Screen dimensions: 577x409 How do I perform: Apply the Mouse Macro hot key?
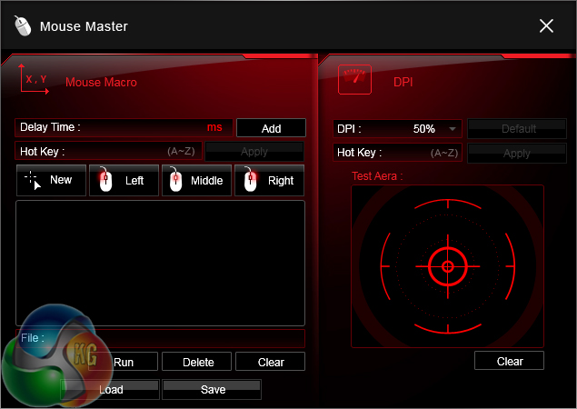(254, 151)
